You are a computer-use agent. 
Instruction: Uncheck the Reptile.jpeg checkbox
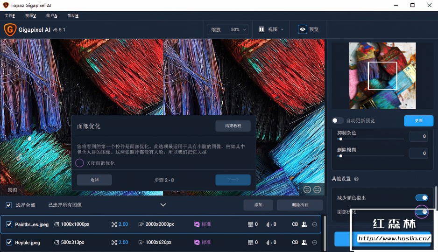tap(9, 242)
